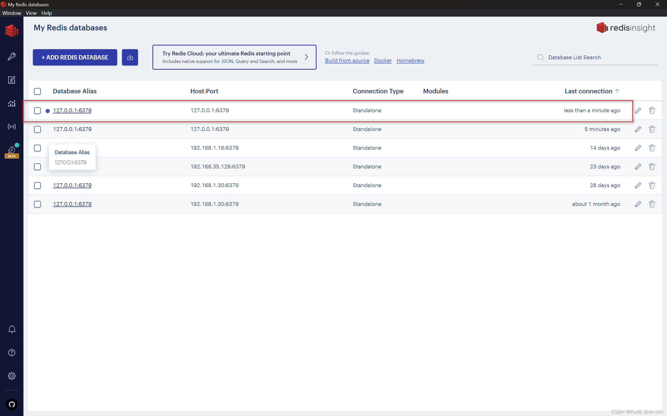Viewport: 667px width, 416px height.
Task: Click edit icon for first database
Action: [x=638, y=110]
